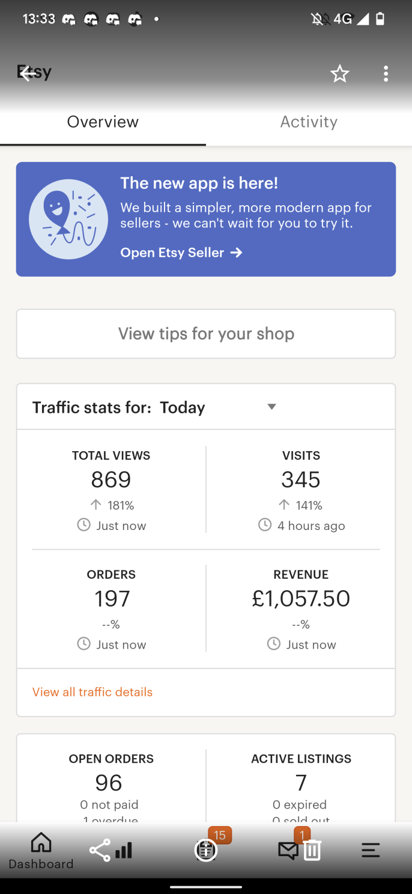Image resolution: width=412 pixels, height=894 pixels.
Task: Open View all traffic details link
Action: 92,692
